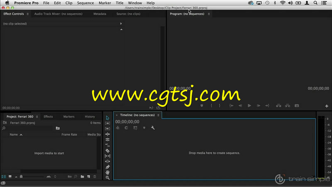Select the Track Select Backward tool
Viewport: 332px width, 187px height.
tap(107, 129)
